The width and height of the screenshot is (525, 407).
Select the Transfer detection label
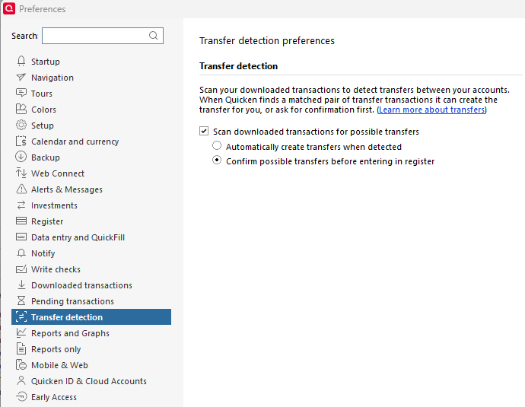67,317
